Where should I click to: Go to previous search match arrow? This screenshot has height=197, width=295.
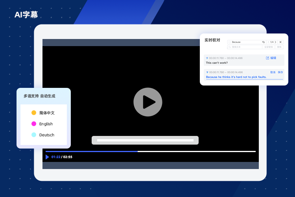268,42
